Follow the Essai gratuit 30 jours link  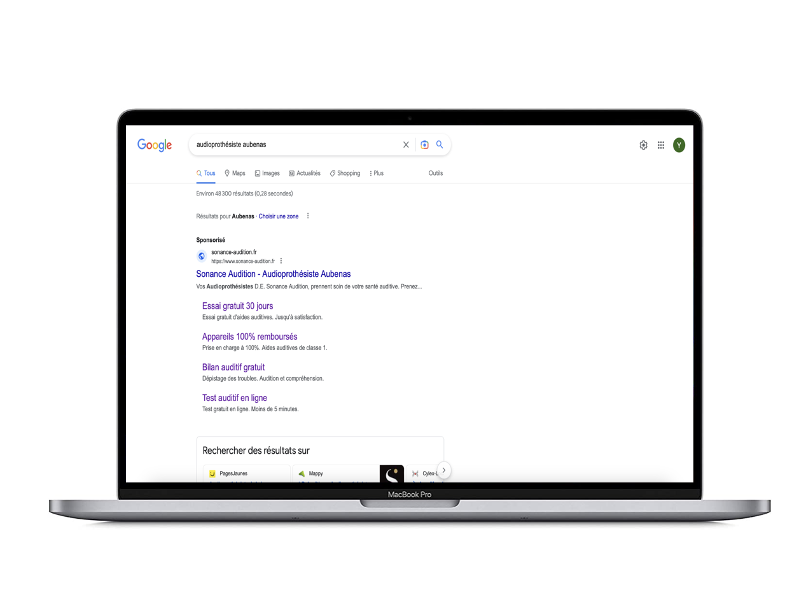pos(237,305)
